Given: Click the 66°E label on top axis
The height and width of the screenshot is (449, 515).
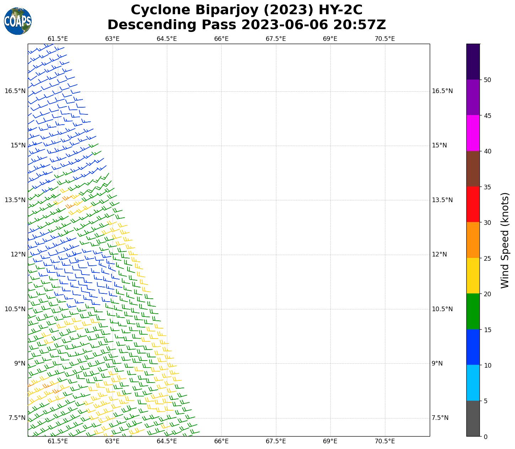Looking at the screenshot, I should (221, 39).
